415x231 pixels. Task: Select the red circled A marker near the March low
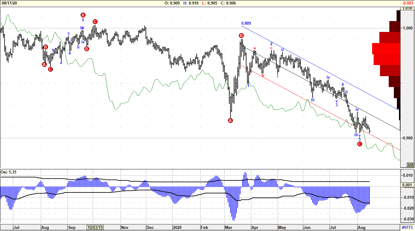[x=230, y=120]
